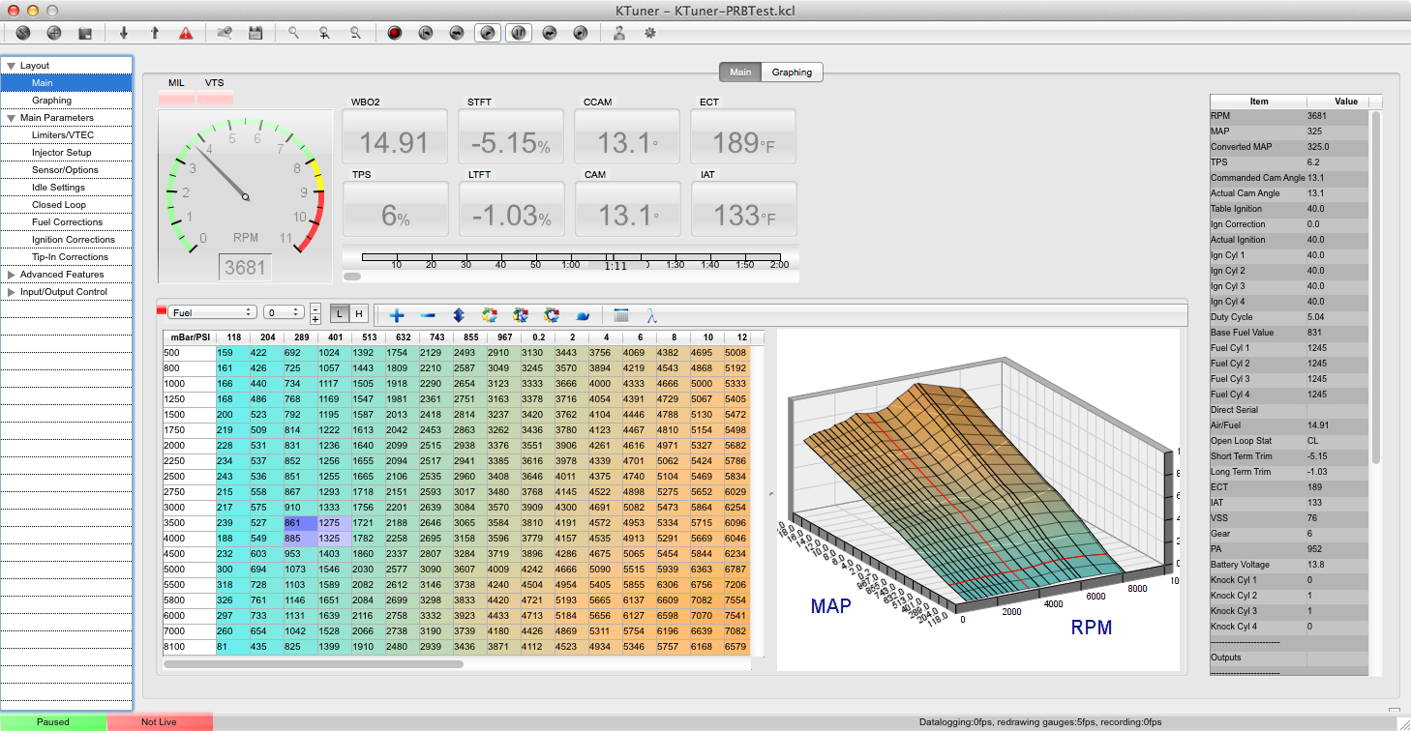
Task: Click the blue plus increase-value icon
Action: pyautogui.click(x=395, y=313)
